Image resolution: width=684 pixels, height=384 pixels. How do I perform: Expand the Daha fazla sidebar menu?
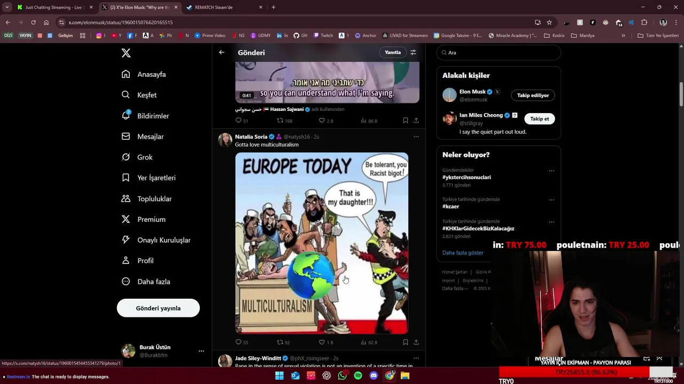pyautogui.click(x=146, y=282)
